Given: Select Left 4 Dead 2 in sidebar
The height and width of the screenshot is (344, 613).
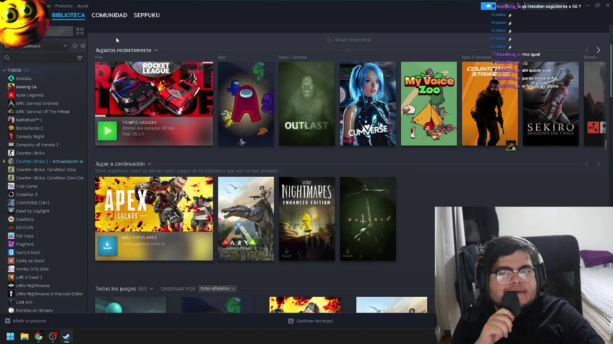Looking at the screenshot, I should coord(29,277).
